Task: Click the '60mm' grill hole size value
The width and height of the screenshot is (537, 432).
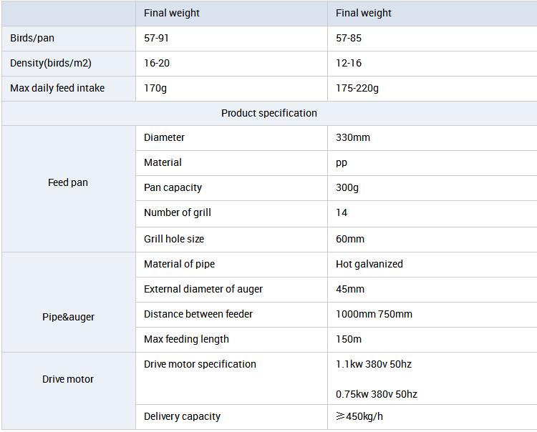Action: click(x=350, y=239)
